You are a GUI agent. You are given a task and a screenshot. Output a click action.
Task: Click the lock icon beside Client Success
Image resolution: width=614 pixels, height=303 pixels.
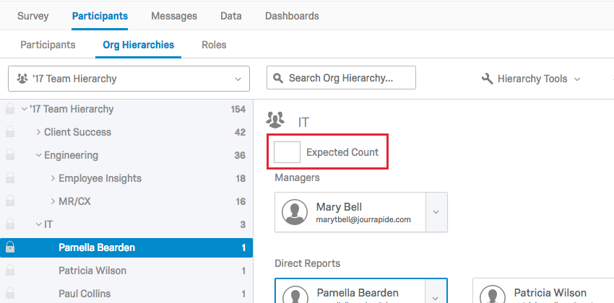coord(10,132)
